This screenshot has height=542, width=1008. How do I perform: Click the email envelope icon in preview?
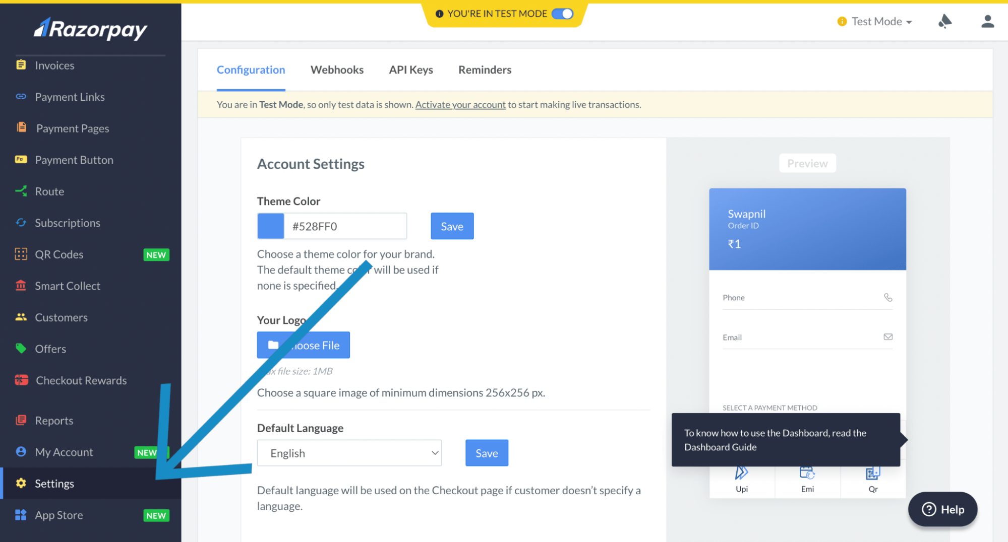(888, 336)
